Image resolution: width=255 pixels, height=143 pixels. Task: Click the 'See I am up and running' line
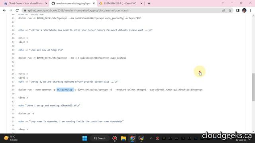49,106
